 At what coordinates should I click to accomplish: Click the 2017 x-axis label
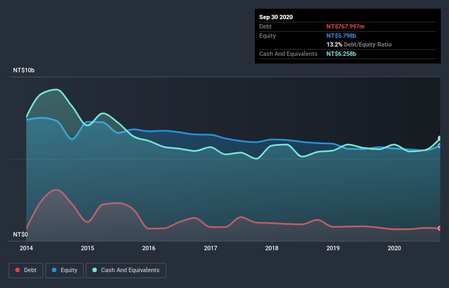211,248
